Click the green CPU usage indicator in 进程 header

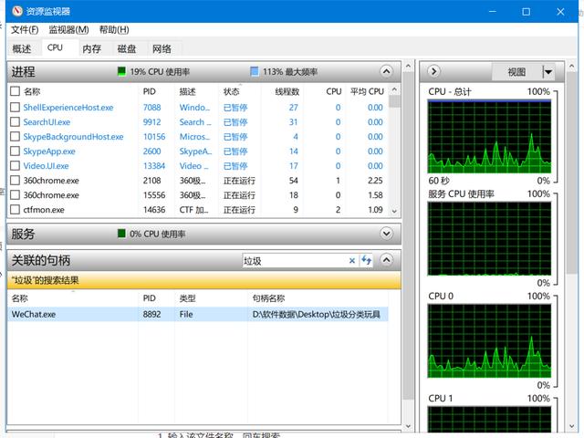[x=120, y=71]
